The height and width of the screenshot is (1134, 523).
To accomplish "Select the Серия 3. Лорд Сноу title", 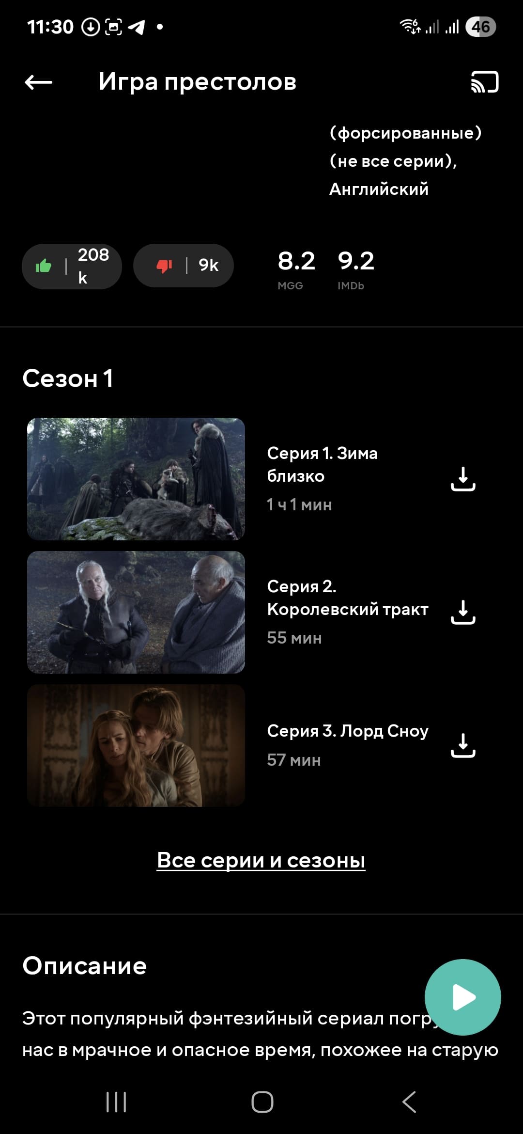I will [x=347, y=731].
